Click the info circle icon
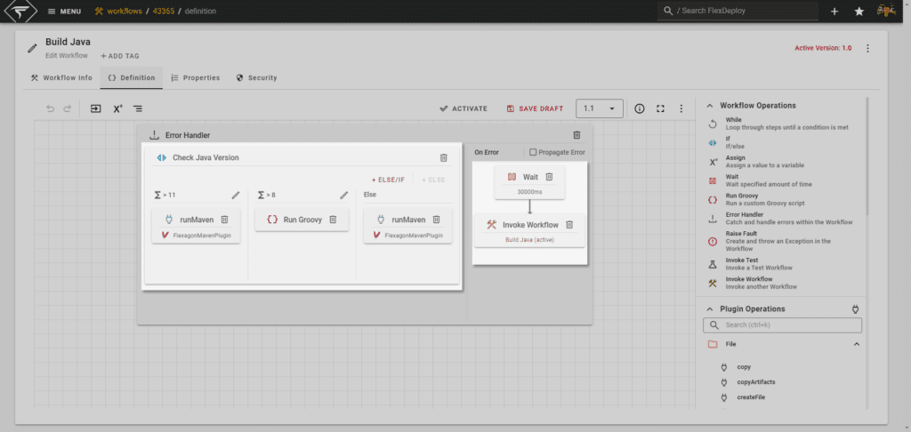The image size is (911, 432). (639, 108)
